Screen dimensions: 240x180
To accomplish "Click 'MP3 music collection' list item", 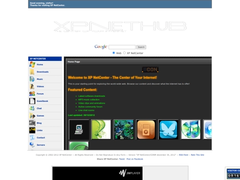I will [x=89, y=100].
